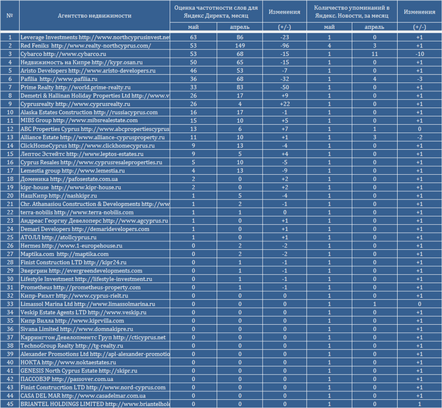The width and height of the screenshot is (442, 408).
Task: Click the value 149 in Red Feniks row
Action: tap(240, 46)
